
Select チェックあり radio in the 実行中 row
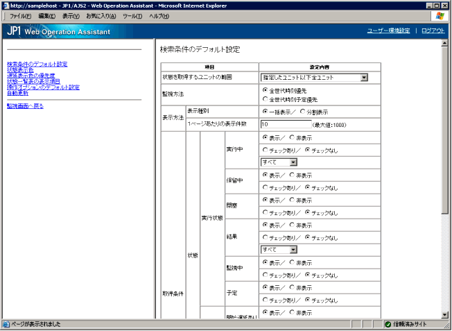point(265,150)
